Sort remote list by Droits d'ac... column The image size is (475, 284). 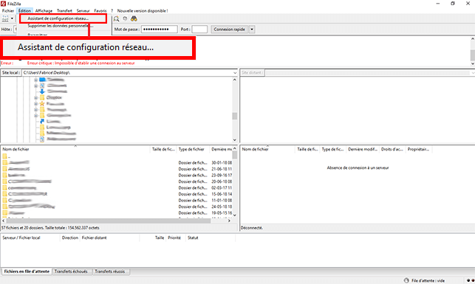click(x=392, y=149)
